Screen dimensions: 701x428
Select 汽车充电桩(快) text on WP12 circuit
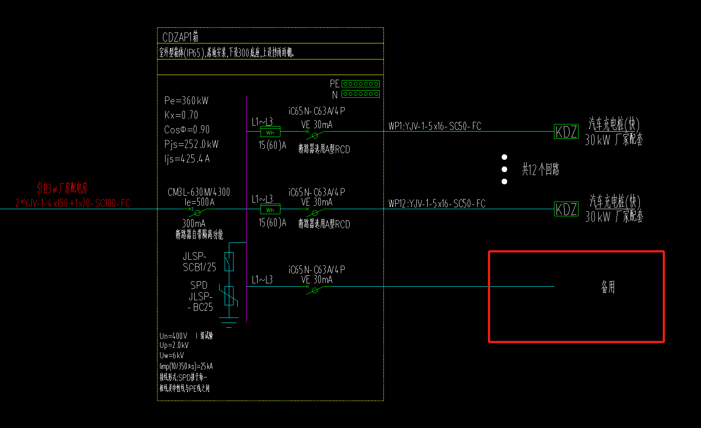point(615,201)
